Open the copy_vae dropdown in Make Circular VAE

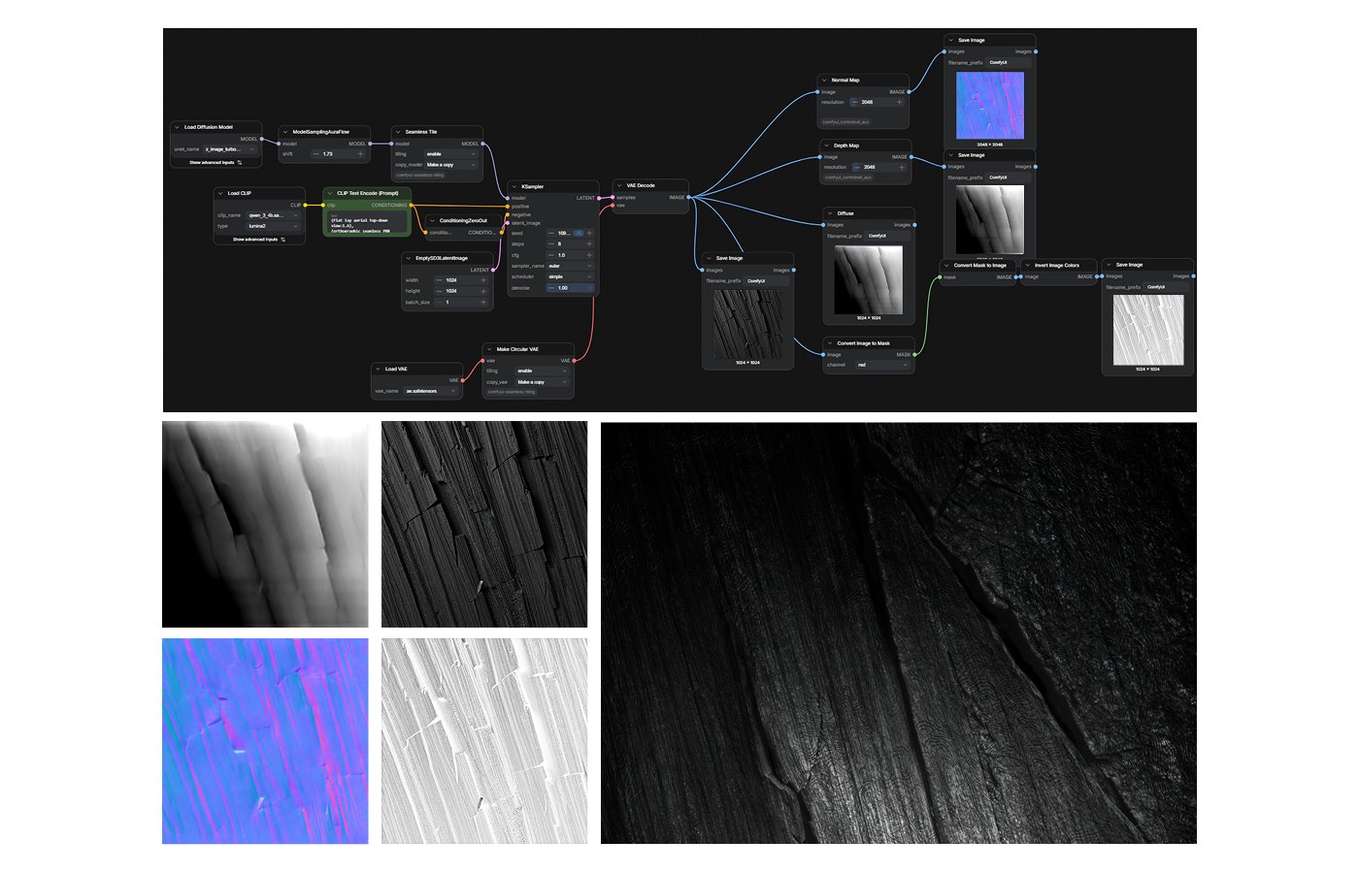pos(542,382)
